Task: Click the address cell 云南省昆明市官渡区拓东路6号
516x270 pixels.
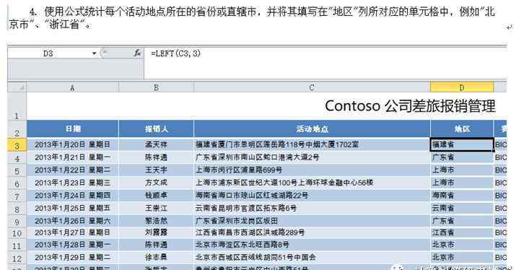Action: tap(312, 208)
